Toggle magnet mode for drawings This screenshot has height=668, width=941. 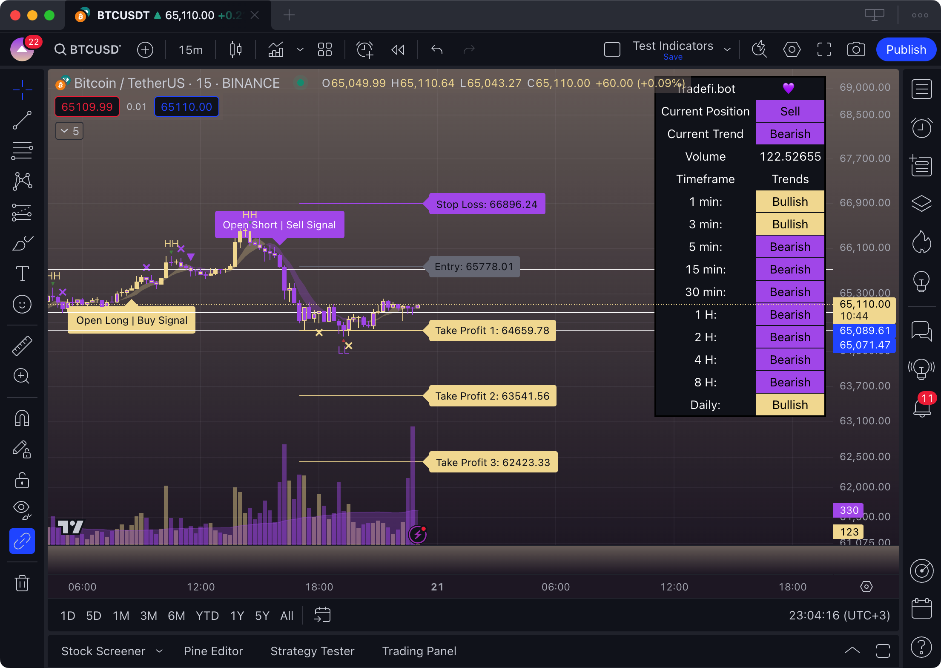tap(22, 418)
